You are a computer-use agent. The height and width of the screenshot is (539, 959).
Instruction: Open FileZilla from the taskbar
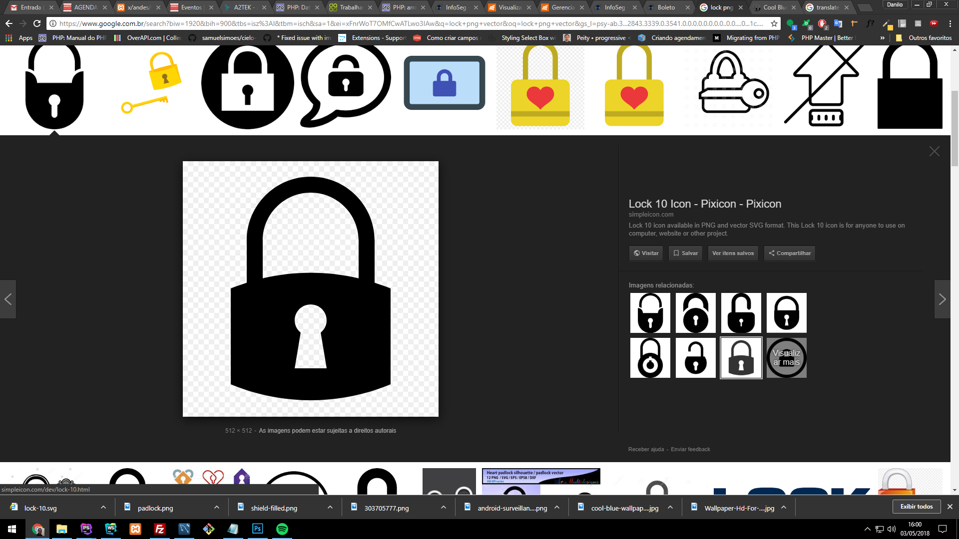click(160, 529)
